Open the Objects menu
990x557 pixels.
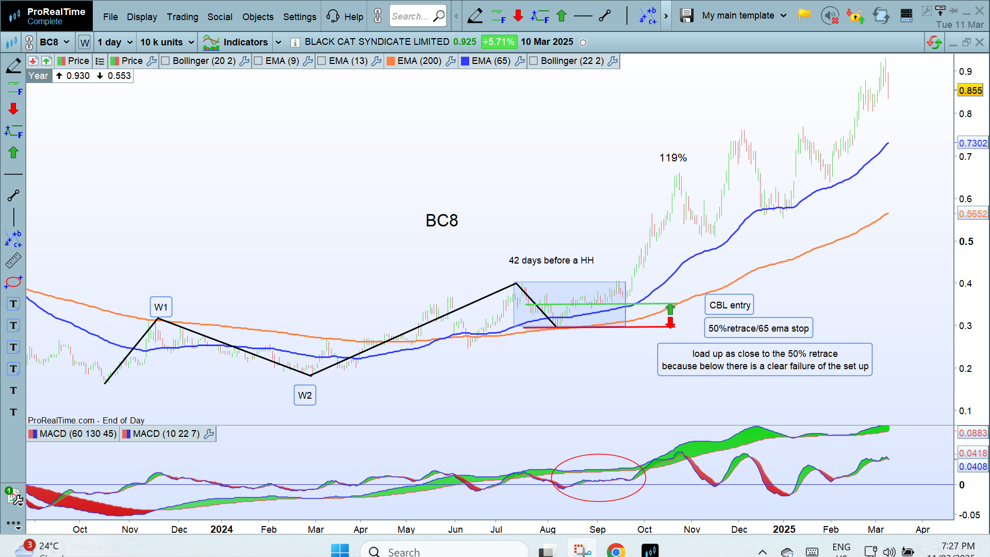point(258,17)
